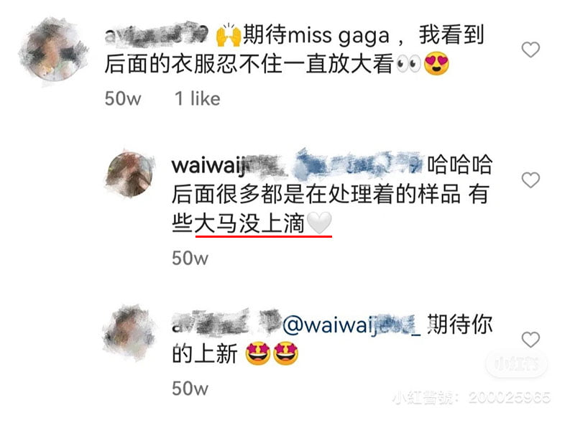Open the blurred username above 期待miss gaga

pos(157,34)
